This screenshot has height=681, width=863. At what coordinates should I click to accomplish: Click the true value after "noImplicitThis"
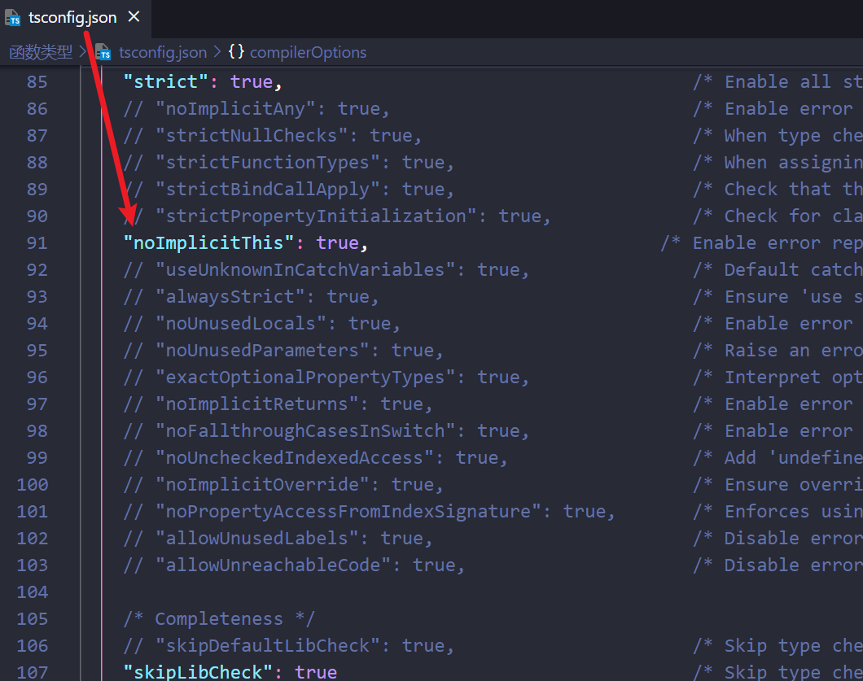click(x=337, y=243)
